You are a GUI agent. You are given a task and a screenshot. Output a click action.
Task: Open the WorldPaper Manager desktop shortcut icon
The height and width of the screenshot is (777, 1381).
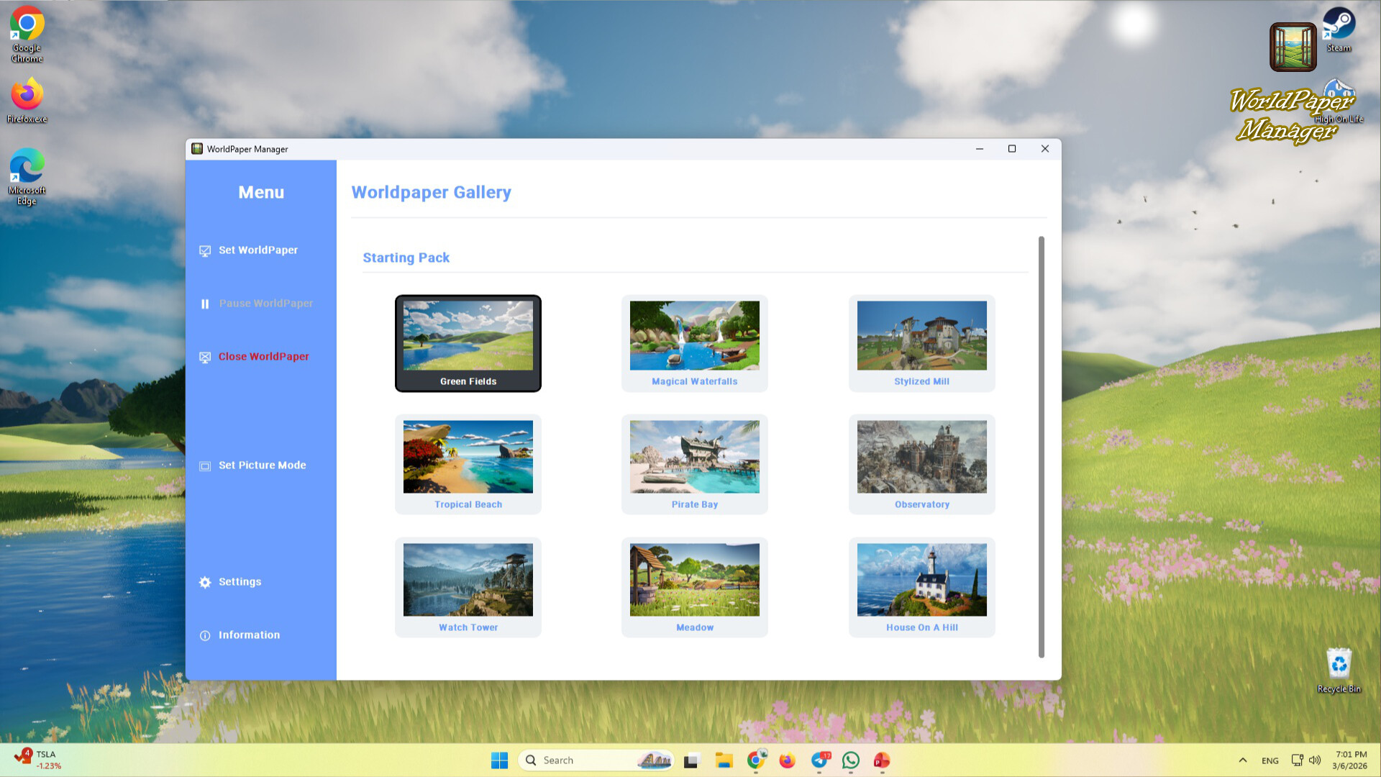pos(1293,47)
